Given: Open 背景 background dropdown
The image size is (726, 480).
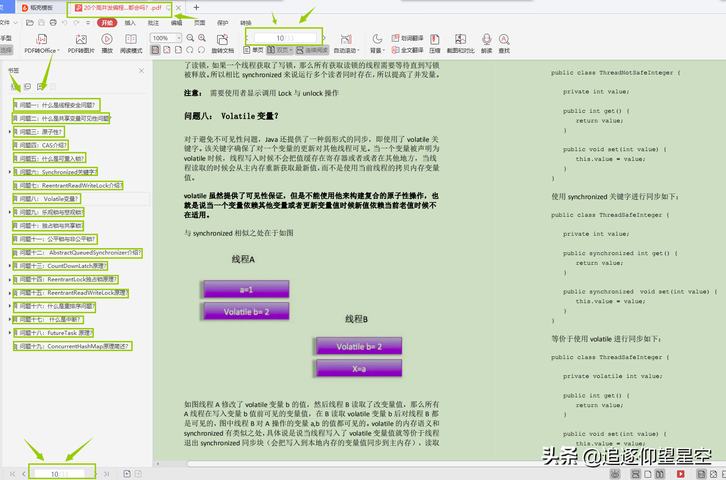Looking at the screenshot, I should pos(377,44).
